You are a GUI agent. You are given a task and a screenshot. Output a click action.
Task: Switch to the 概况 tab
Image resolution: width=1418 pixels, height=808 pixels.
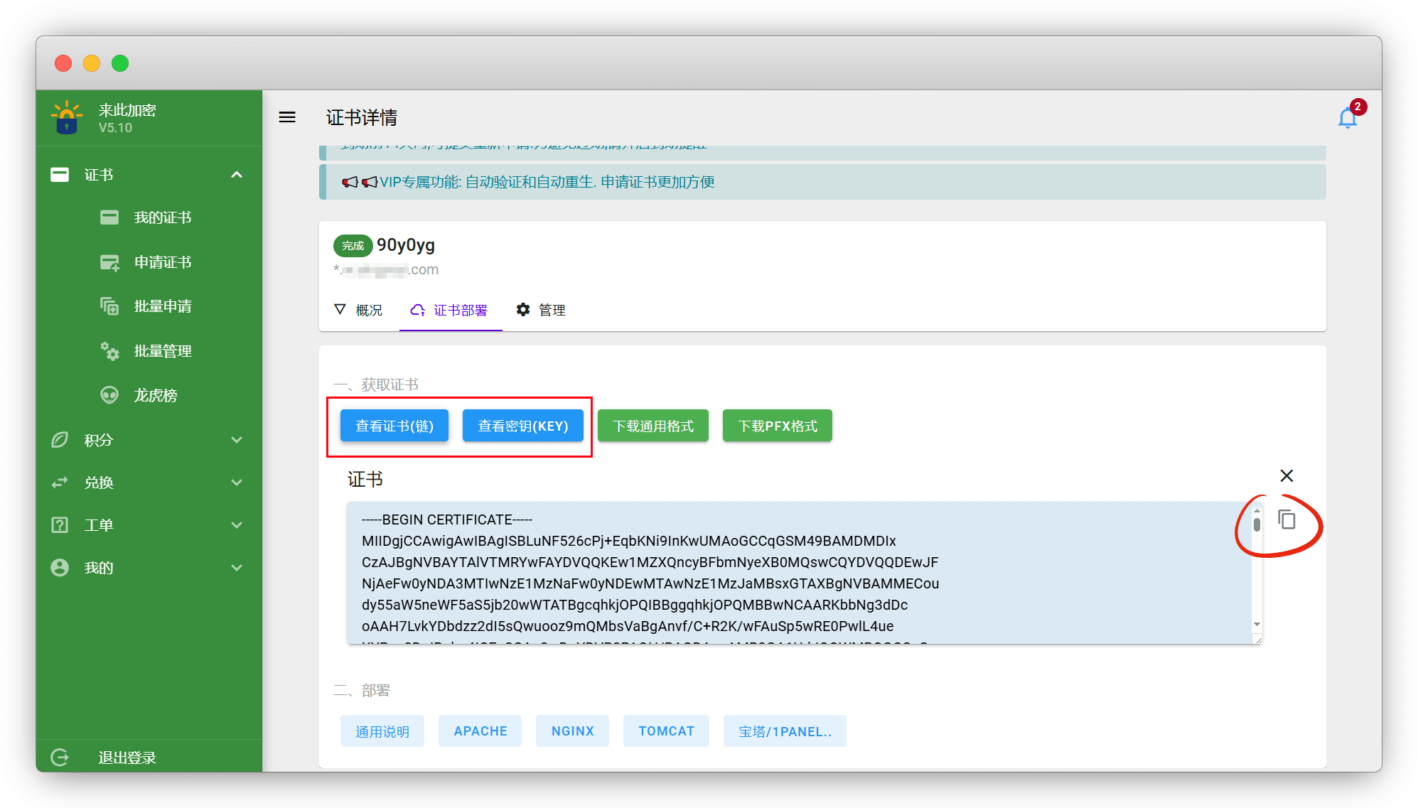(359, 311)
